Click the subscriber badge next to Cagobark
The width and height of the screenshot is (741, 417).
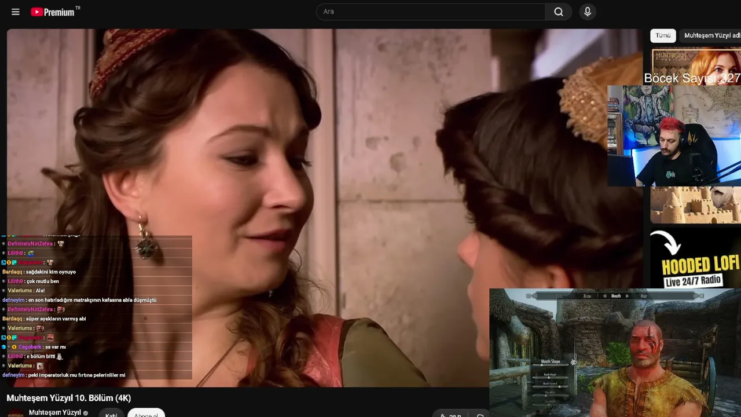14,347
